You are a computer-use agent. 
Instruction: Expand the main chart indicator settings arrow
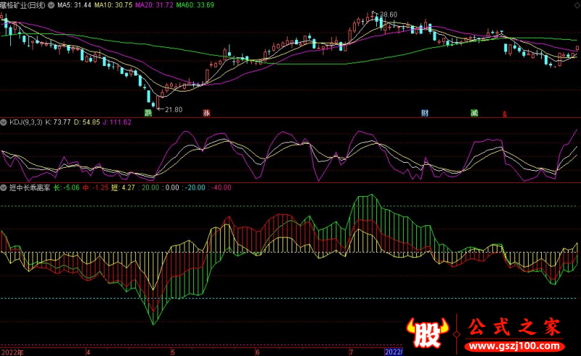click(50, 4)
